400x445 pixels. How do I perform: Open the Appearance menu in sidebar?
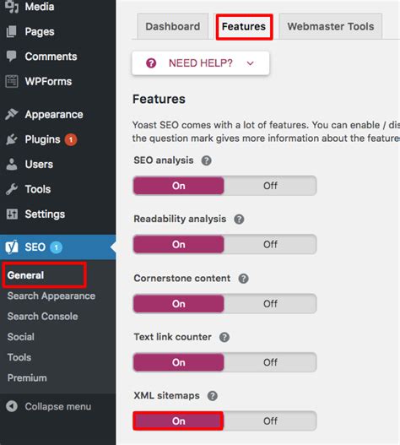pyautogui.click(x=54, y=114)
